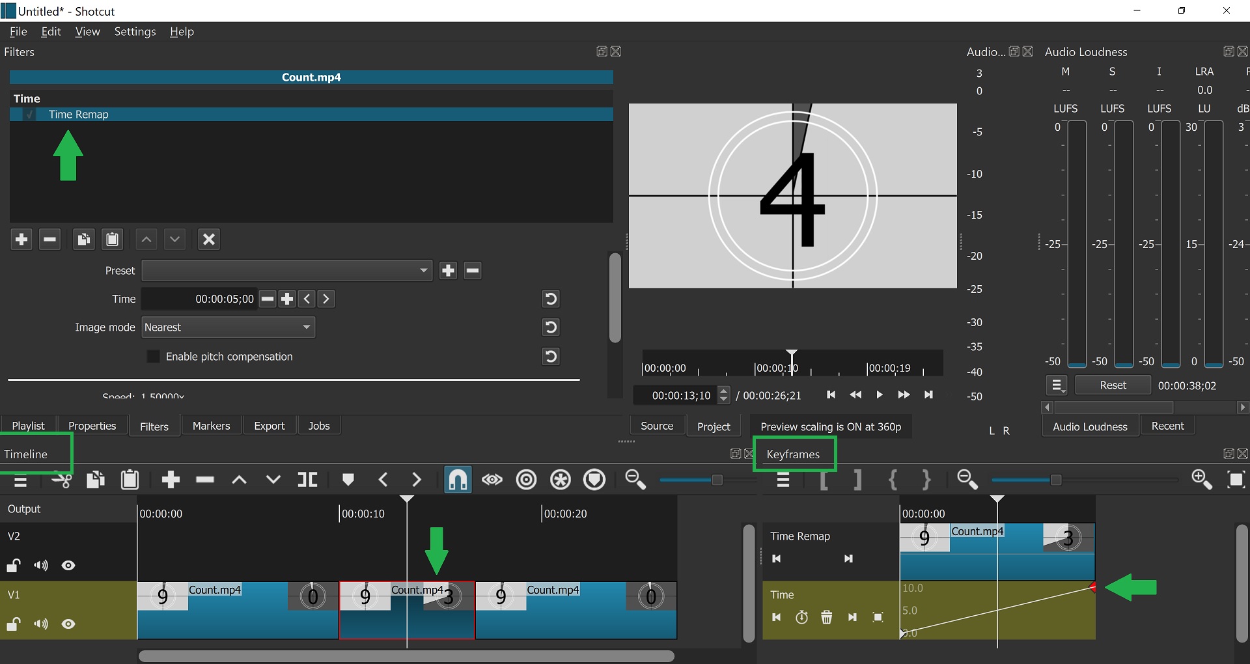Image resolution: width=1250 pixels, height=664 pixels.
Task: Skip to the end of the video
Action: pos(929,394)
